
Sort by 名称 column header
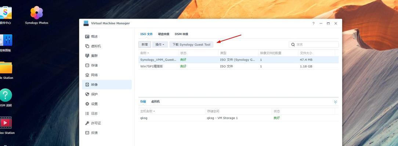[x=158, y=53]
